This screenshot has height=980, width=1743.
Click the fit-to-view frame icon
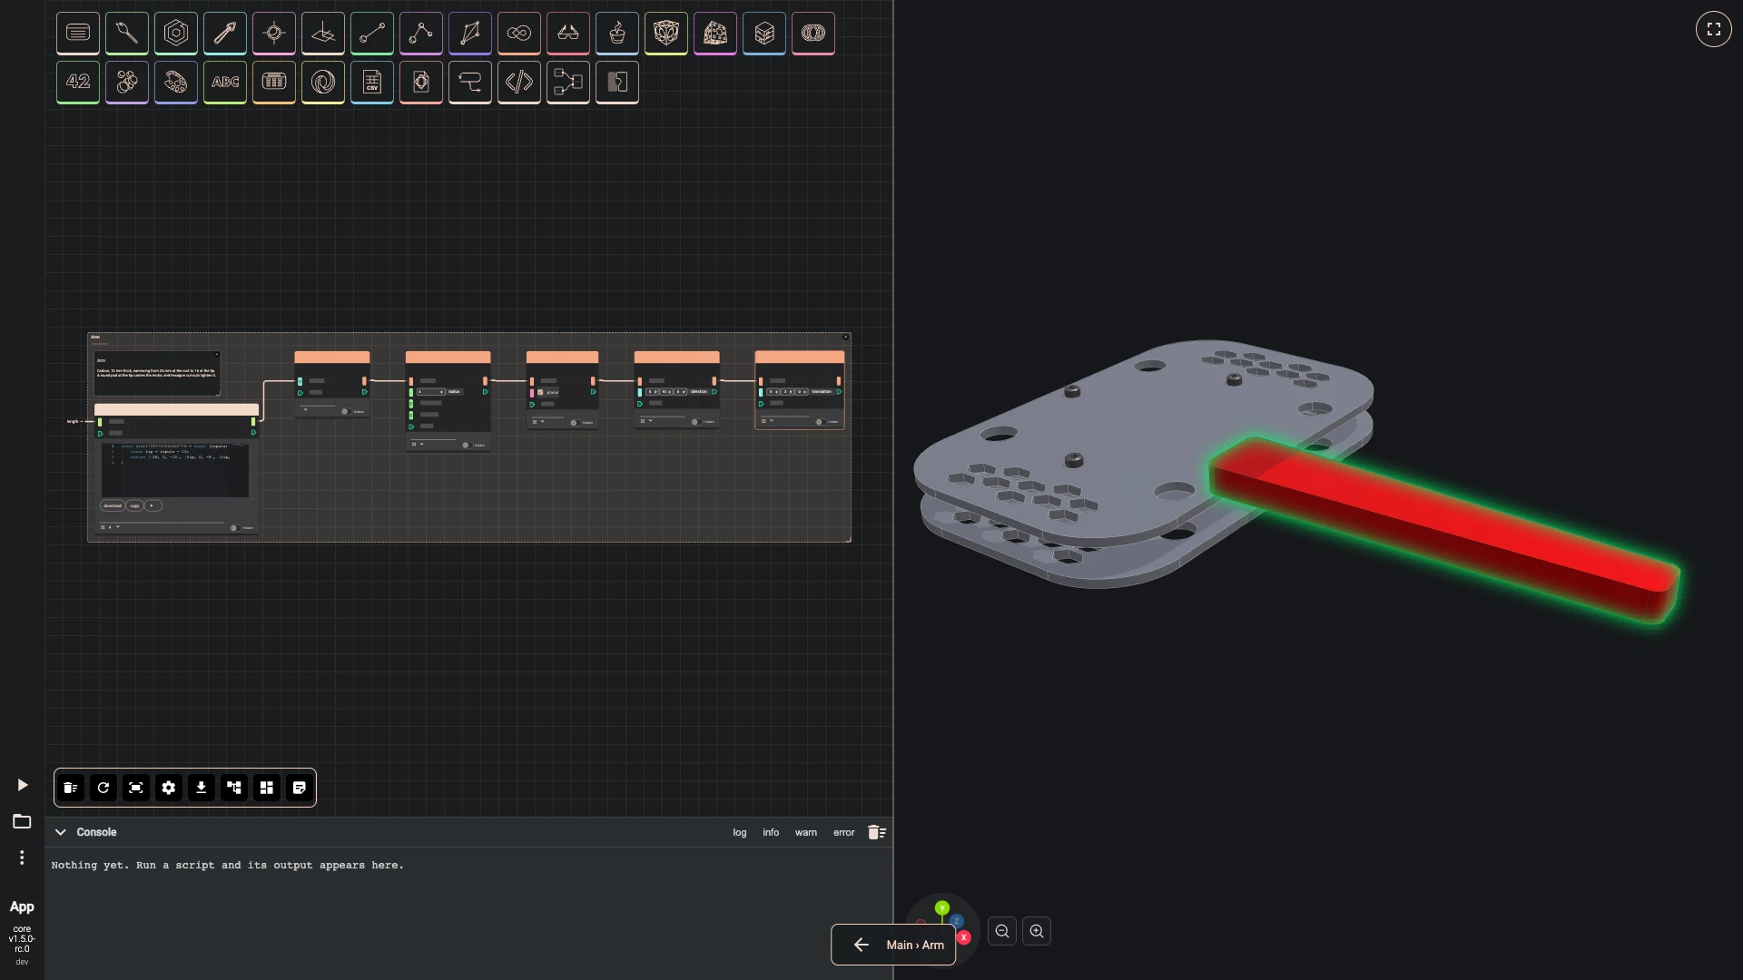[x=136, y=788]
